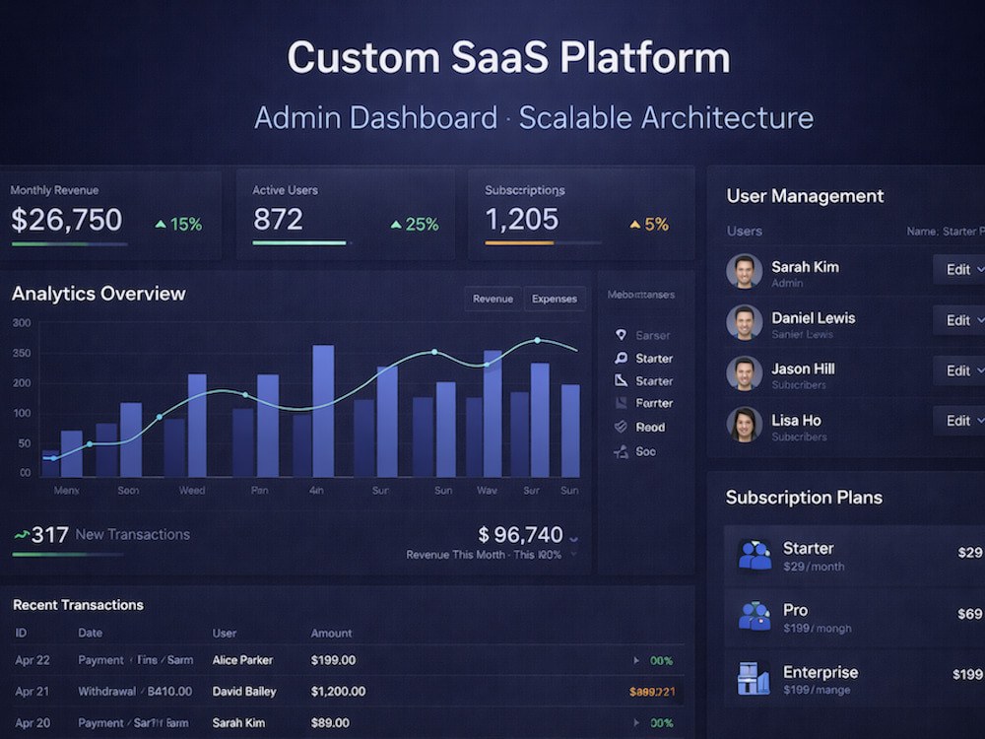Click the Soo share icon
The image size is (985, 739).
tap(621, 451)
